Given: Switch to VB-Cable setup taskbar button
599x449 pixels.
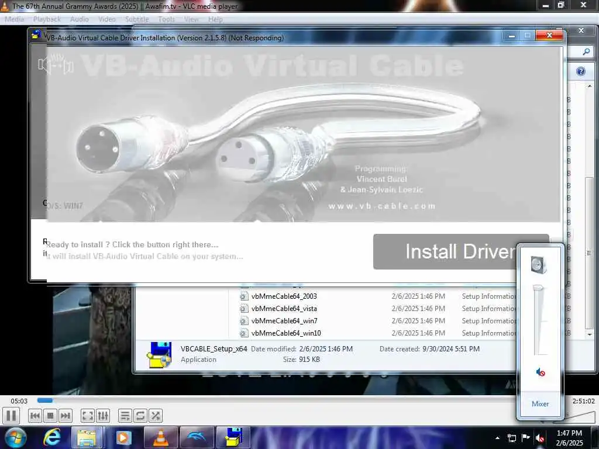Looking at the screenshot, I should 233,437.
